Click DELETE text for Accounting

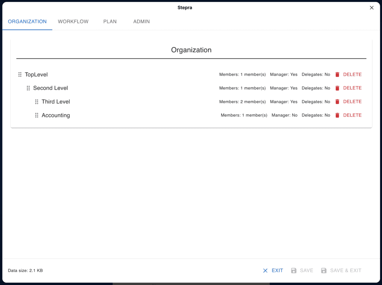352,115
